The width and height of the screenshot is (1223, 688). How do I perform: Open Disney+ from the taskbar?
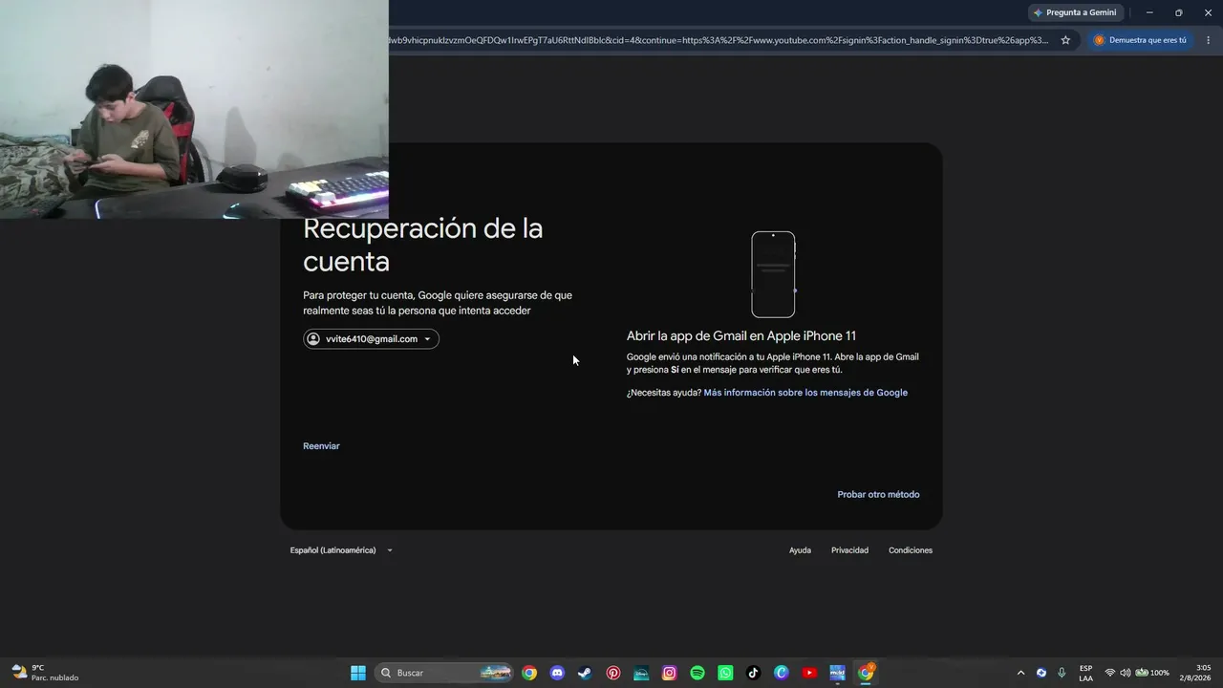641,673
